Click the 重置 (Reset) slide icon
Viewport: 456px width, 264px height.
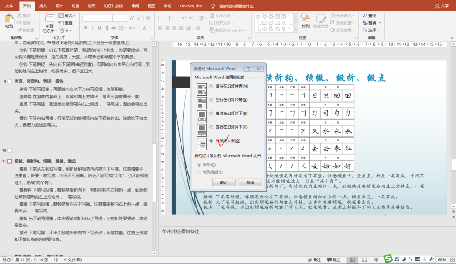click(x=61, y=23)
